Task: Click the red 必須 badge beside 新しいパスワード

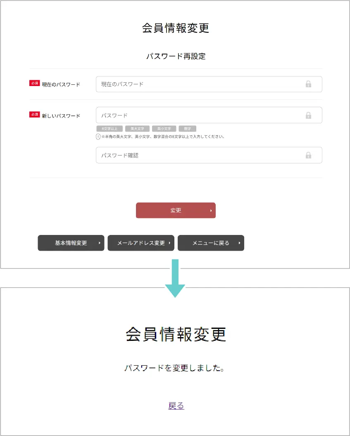Action: pyautogui.click(x=34, y=115)
